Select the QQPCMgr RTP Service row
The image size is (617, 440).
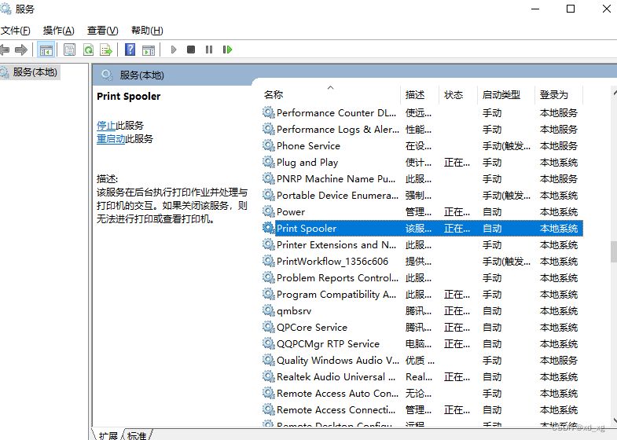pos(422,344)
